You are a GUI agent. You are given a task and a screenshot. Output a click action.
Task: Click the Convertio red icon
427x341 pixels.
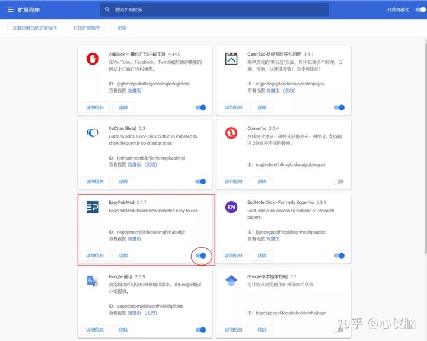pos(231,133)
